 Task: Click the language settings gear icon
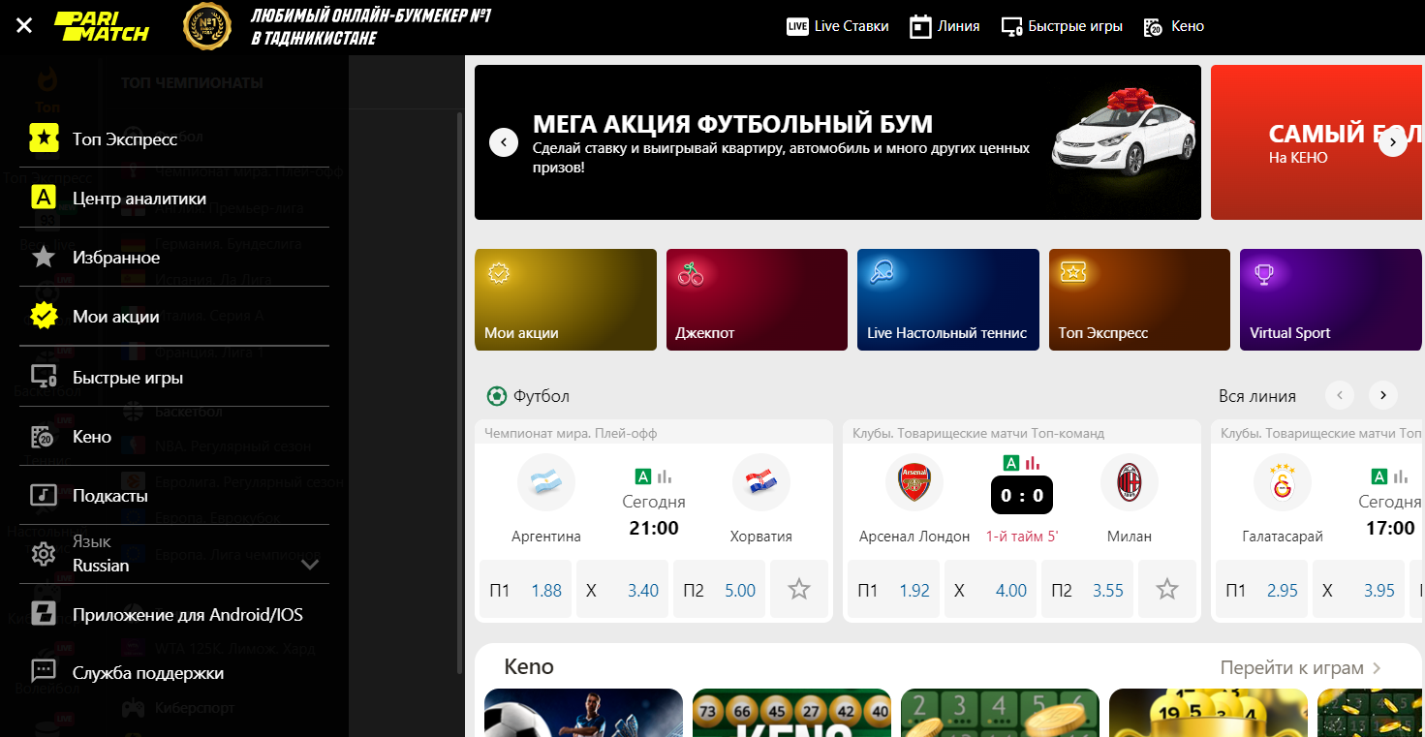[43, 554]
